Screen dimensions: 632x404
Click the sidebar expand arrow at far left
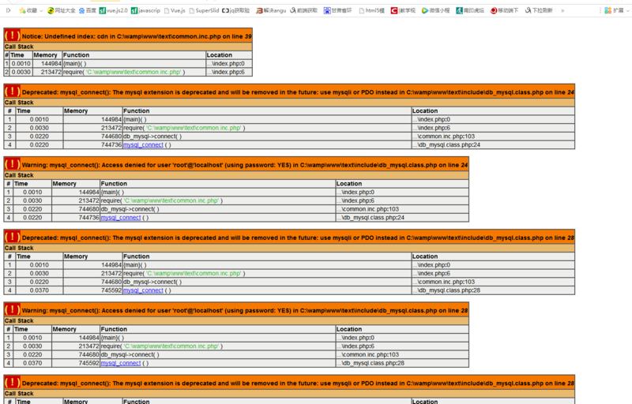point(8,10)
